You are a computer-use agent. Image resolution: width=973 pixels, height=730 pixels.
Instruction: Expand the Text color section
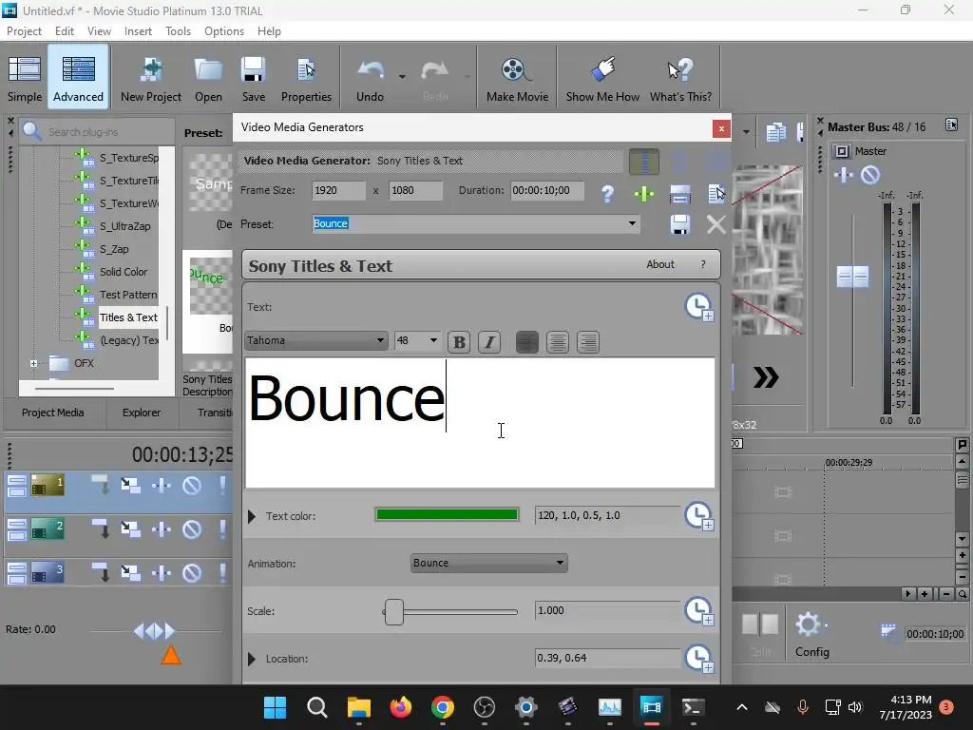251,516
